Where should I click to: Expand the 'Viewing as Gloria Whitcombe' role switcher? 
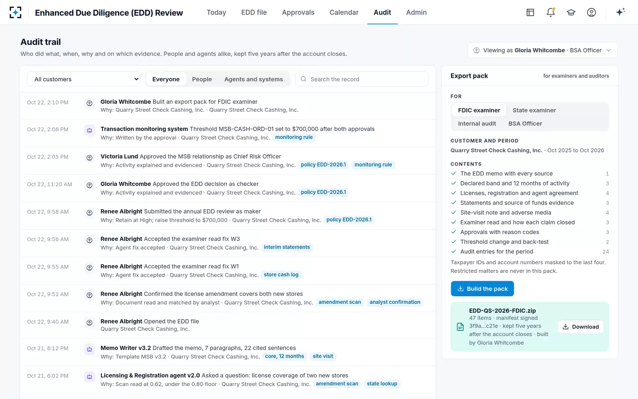(542, 51)
